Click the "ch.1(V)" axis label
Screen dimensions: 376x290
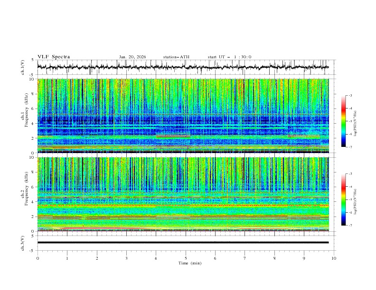click(23, 67)
